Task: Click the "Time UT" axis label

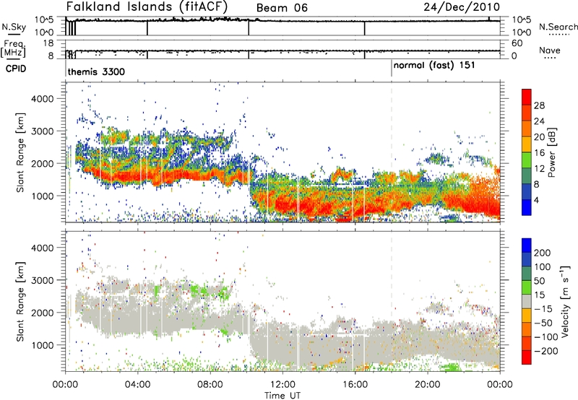Action: point(282,396)
